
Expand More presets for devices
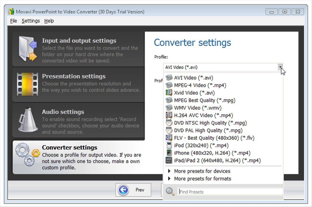202,171
